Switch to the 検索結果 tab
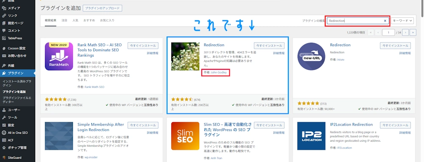 [x=50, y=20]
